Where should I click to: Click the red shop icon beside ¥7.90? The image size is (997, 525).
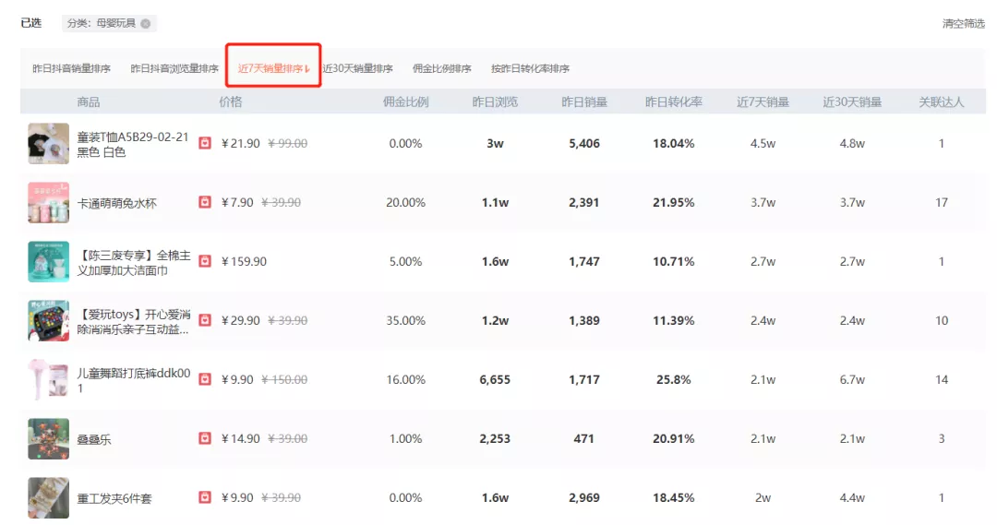(205, 202)
